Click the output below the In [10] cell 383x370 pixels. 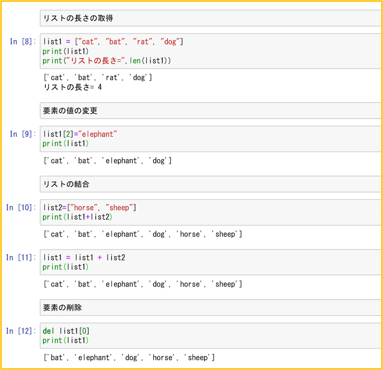click(x=143, y=234)
